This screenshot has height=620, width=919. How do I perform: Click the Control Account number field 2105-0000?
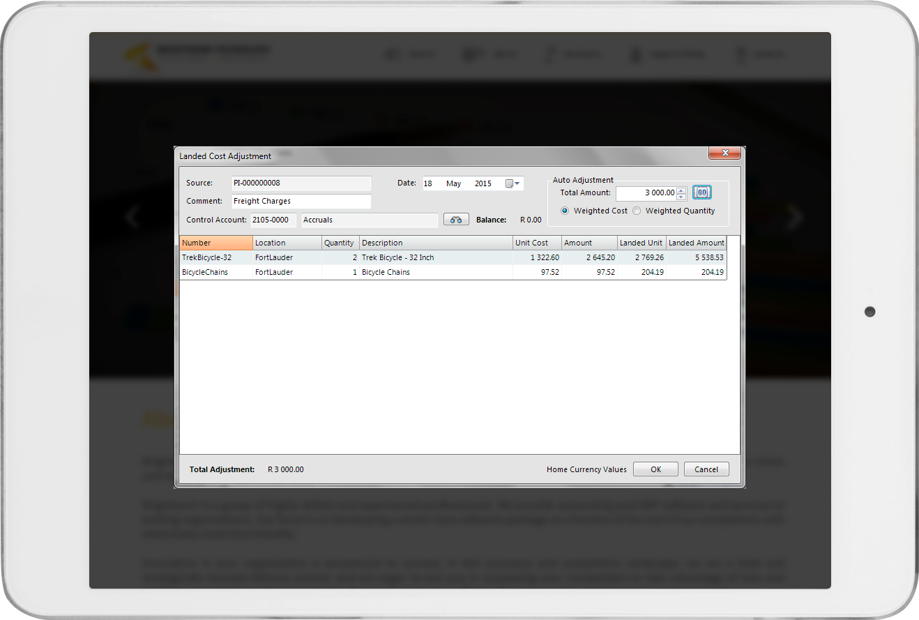click(x=273, y=220)
